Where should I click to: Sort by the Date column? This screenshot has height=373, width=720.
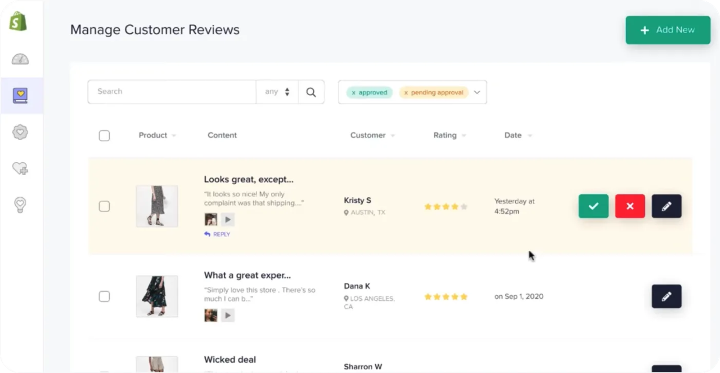(518, 135)
